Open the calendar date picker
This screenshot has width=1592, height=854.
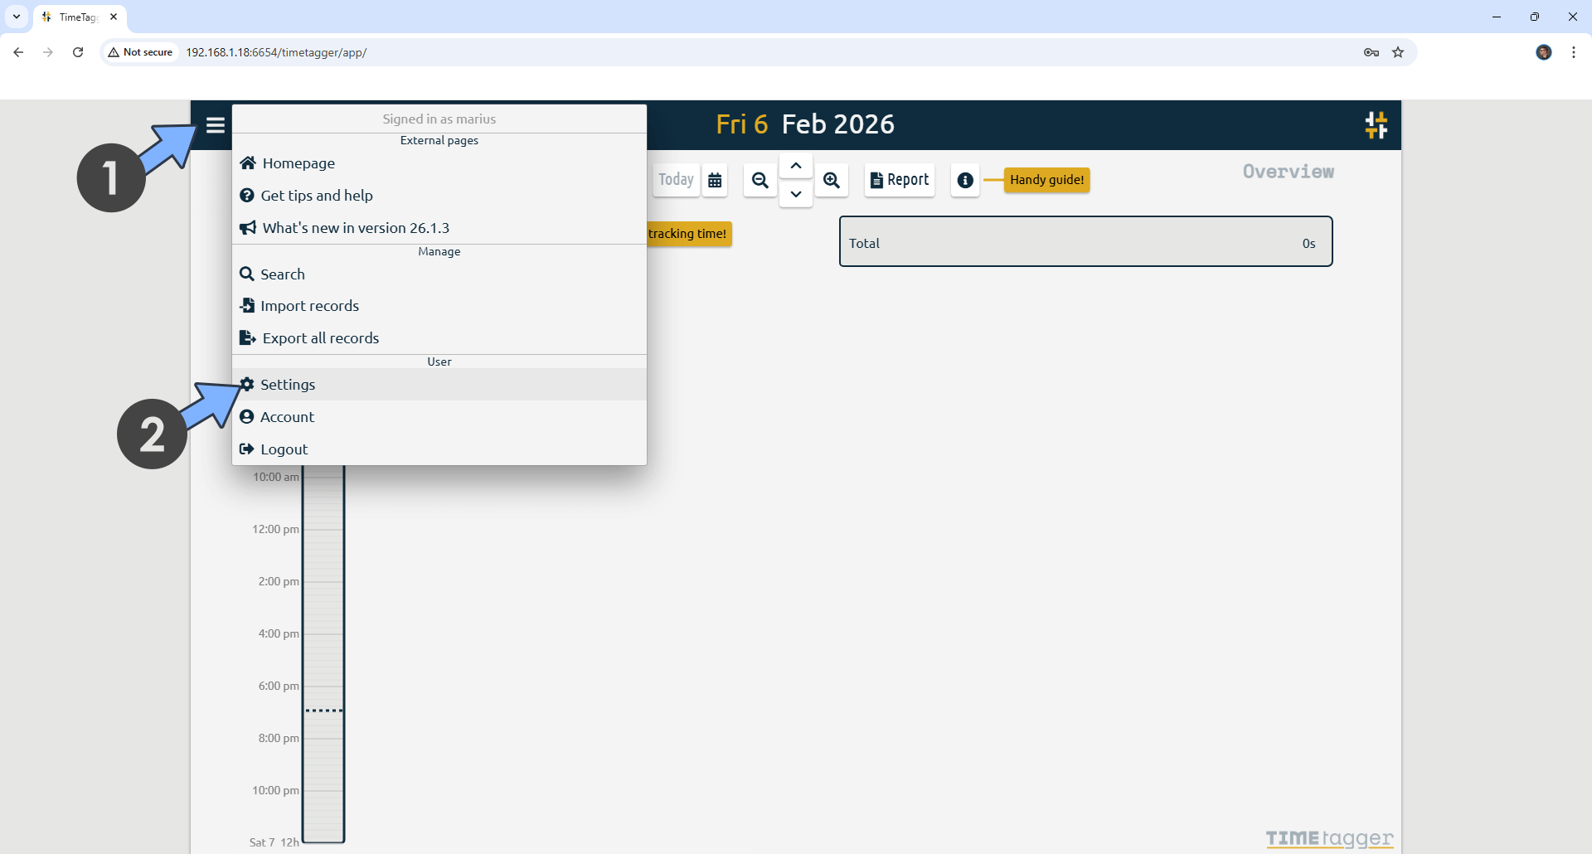coord(714,180)
